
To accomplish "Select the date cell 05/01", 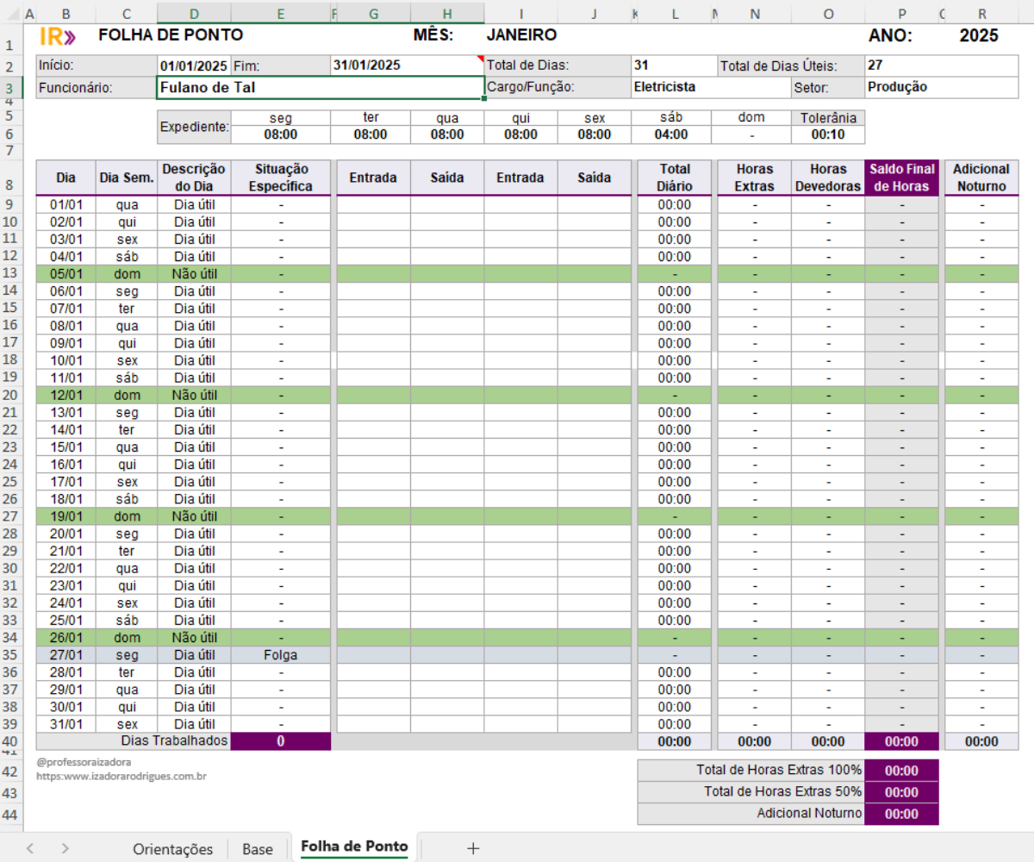I will 66,274.
